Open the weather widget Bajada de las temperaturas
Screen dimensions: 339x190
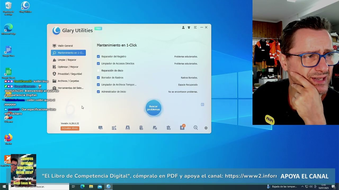(282, 187)
